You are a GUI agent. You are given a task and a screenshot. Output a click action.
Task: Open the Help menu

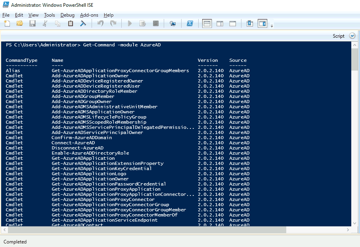point(109,15)
